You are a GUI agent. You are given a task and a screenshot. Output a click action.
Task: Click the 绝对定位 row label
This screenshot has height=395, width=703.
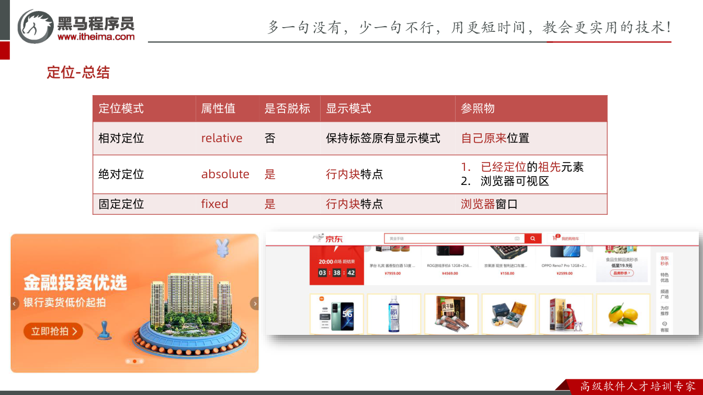tap(121, 174)
